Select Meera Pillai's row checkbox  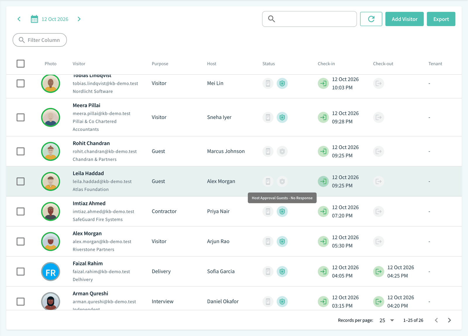[20, 117]
